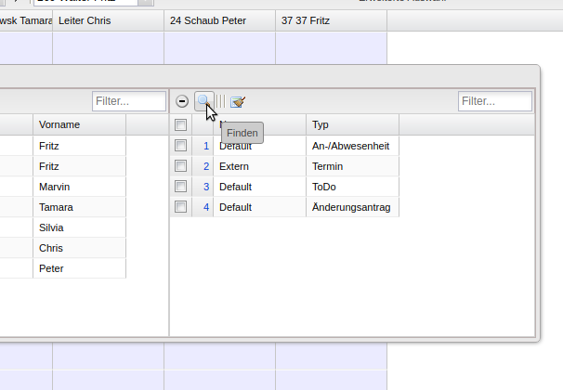Select the 24 Schaub Peter column header
The image size is (563, 390).
click(219, 19)
